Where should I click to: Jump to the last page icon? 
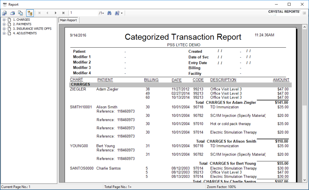(x=63, y=13)
